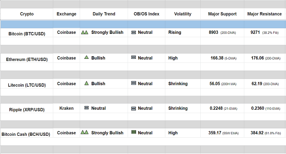The height and width of the screenshot is (154, 286).
Task: Click Litecoin's bullish green triangle icon
Action: pyautogui.click(x=86, y=83)
